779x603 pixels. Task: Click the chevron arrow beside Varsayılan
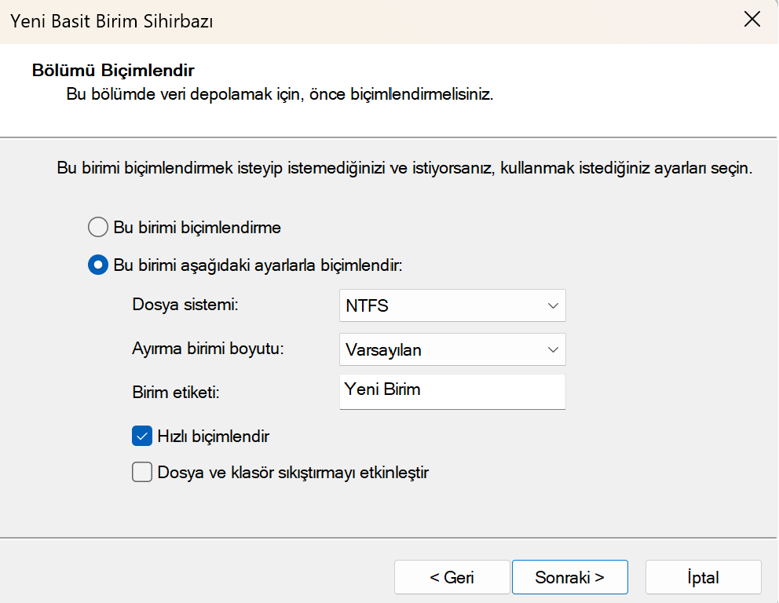point(553,350)
